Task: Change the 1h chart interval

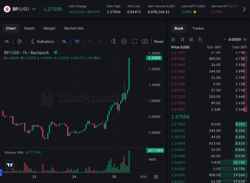Action: click(x=7, y=41)
